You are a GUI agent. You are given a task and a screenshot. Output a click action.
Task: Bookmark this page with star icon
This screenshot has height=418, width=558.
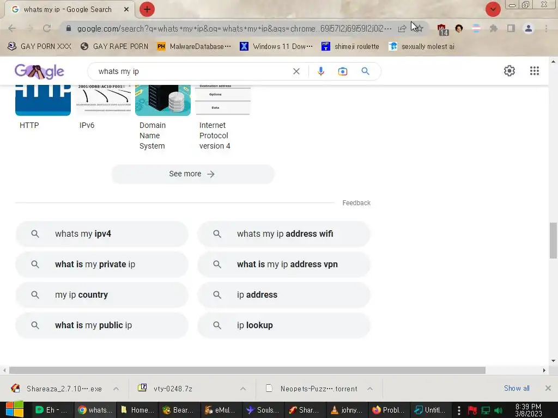(420, 28)
